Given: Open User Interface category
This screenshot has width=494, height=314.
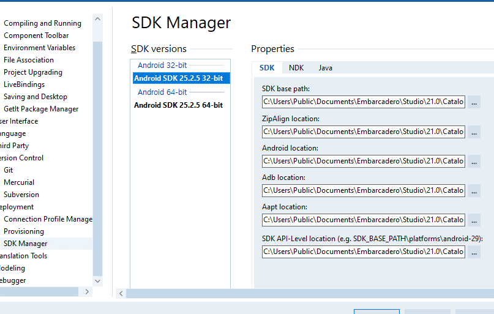Looking at the screenshot, I should click(19, 121).
